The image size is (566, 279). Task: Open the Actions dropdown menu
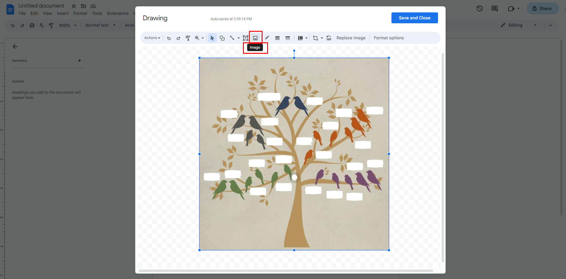pyautogui.click(x=152, y=38)
